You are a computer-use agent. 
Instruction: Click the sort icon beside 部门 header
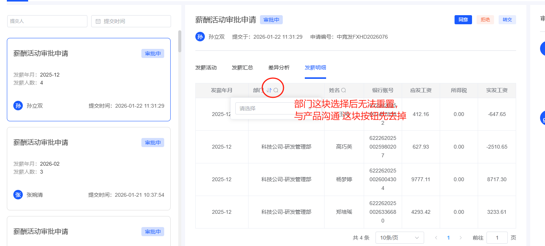pos(269,90)
